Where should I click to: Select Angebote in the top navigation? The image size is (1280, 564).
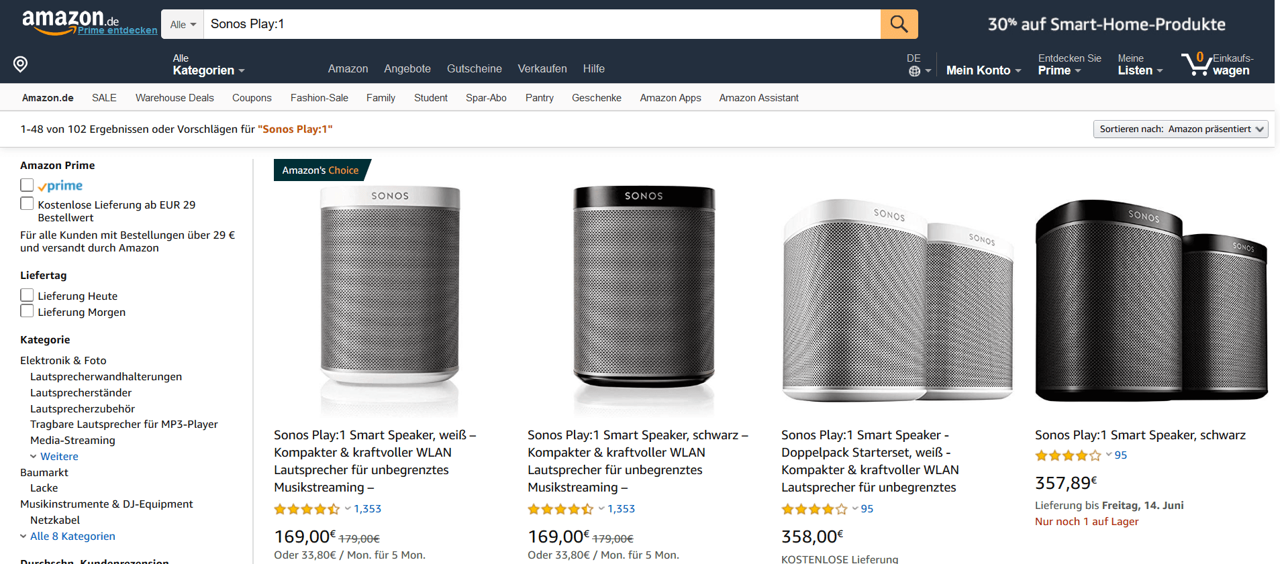(x=407, y=69)
